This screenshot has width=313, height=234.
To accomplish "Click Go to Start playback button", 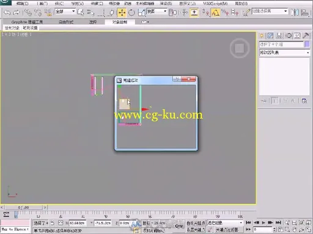I will click(x=248, y=222).
